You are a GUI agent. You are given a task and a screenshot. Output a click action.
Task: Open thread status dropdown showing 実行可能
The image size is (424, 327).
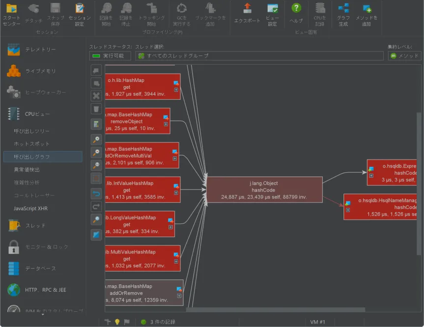(110, 56)
